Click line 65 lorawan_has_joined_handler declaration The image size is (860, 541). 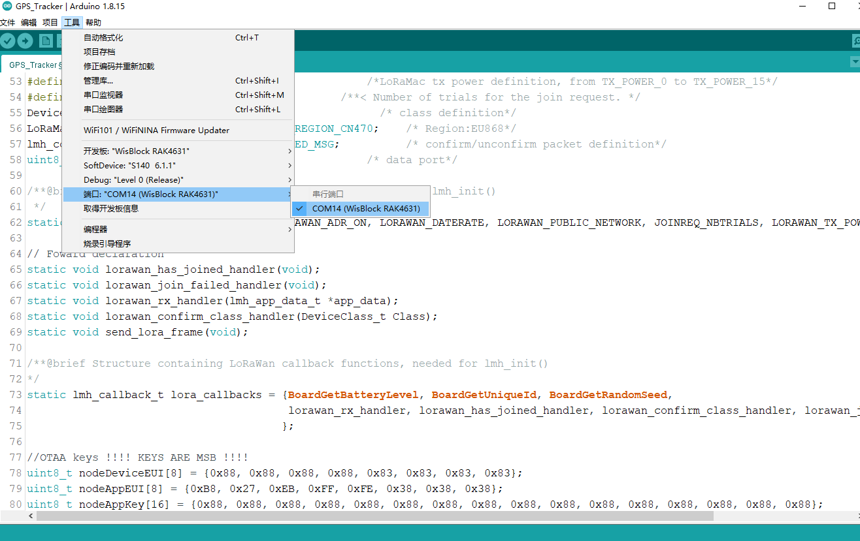click(174, 270)
